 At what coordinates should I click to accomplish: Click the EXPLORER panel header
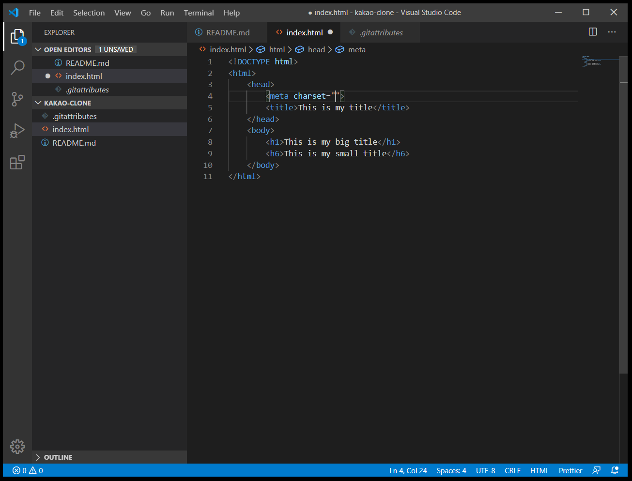coord(59,32)
